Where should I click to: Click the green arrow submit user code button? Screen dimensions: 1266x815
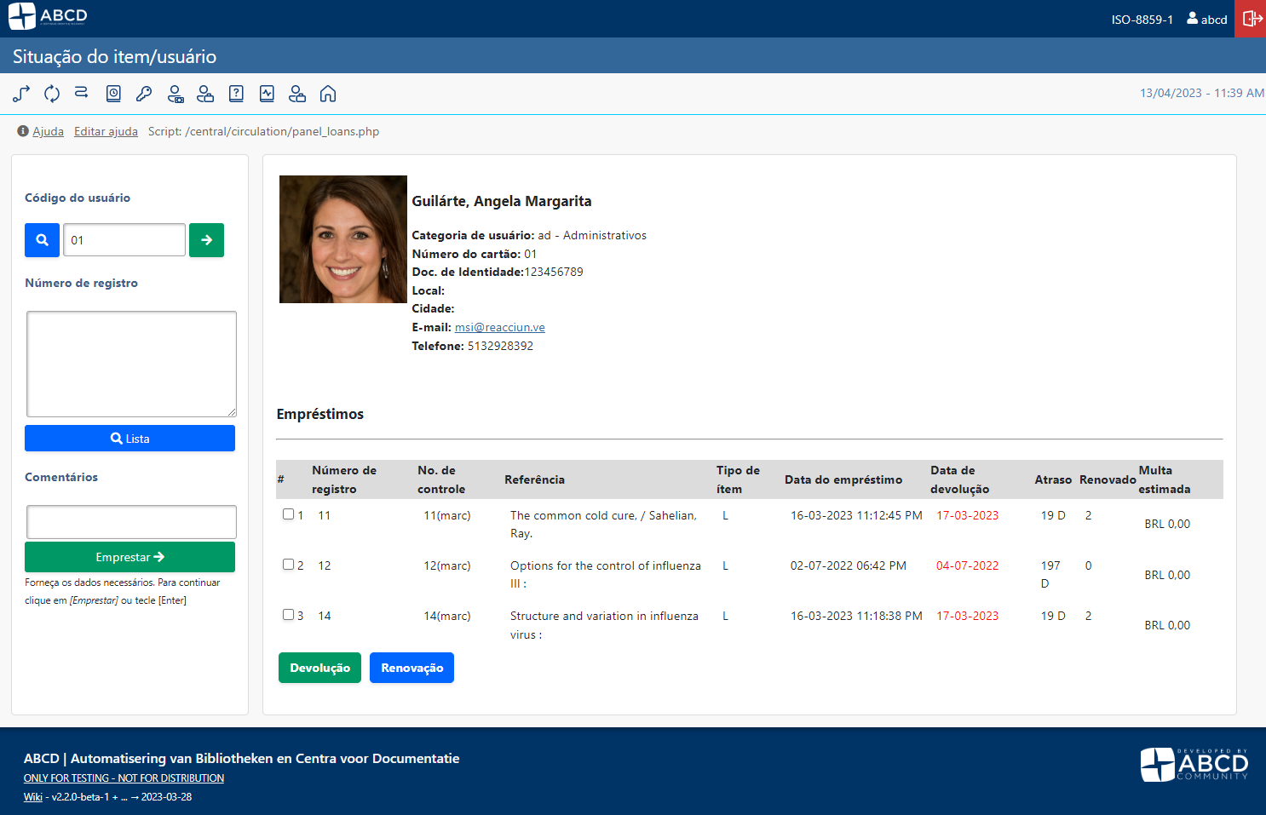pyautogui.click(x=206, y=240)
